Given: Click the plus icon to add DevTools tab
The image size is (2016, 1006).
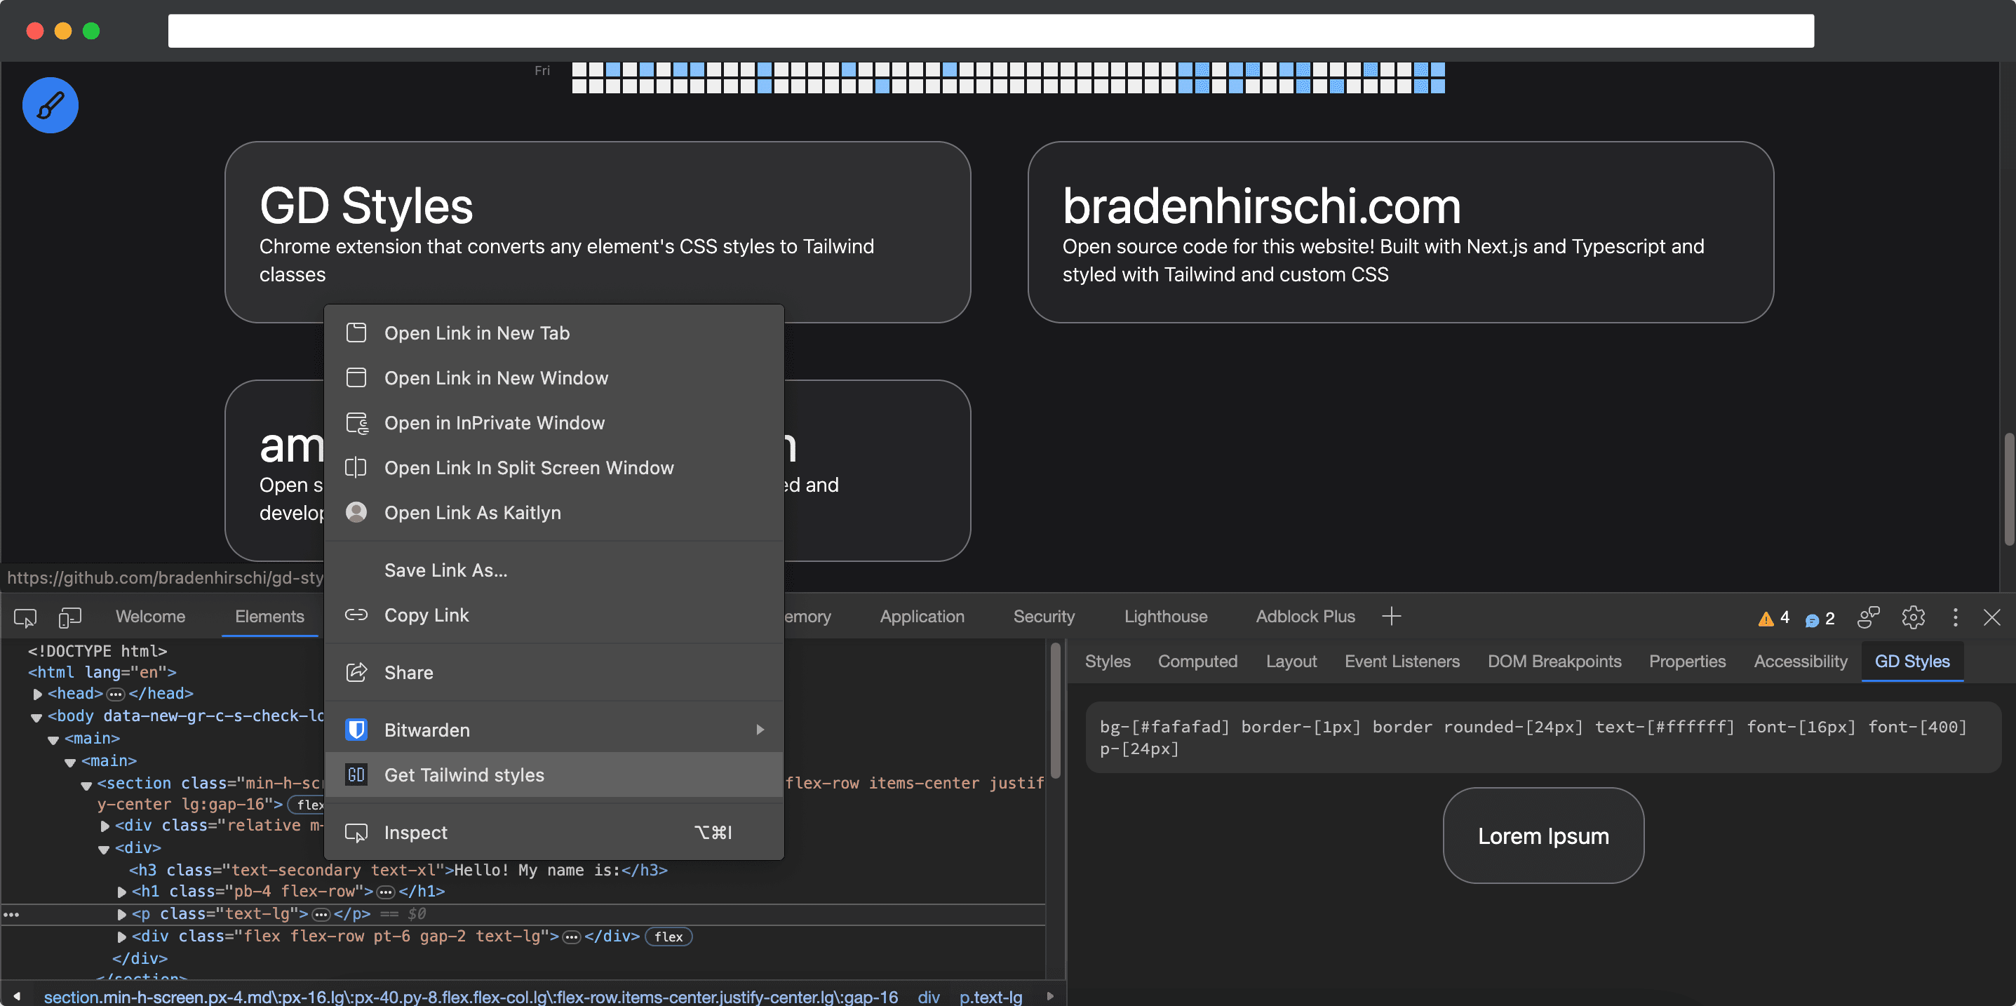Looking at the screenshot, I should (1391, 616).
